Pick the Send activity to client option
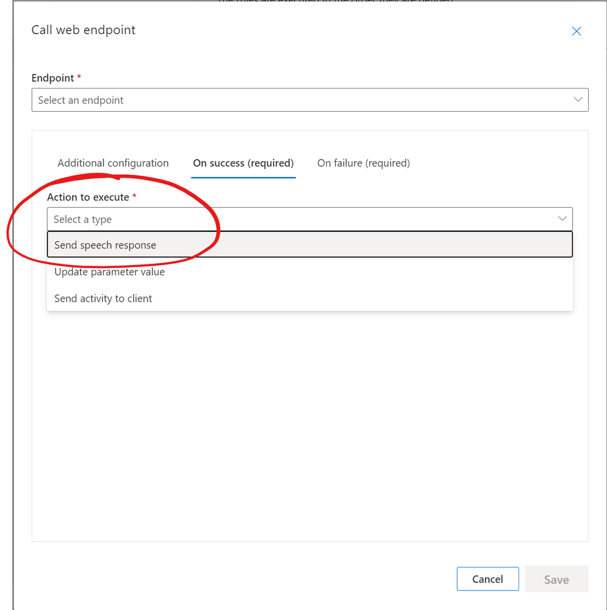The height and width of the screenshot is (610, 607). coord(103,299)
